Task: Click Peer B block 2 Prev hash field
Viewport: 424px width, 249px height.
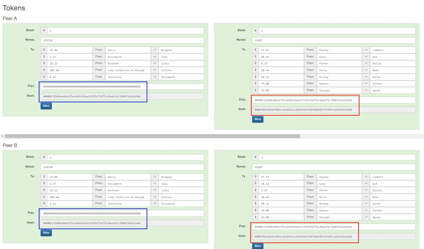Action: [x=334, y=227]
